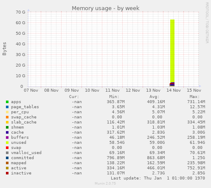Click the '70 G' y-axis tick label
Viewport: 211px width, 188px height.
[20, 12]
